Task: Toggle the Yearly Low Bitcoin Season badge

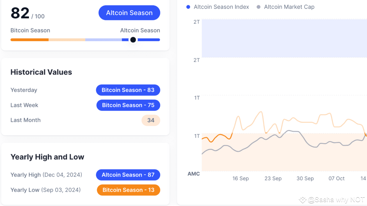Action: click(x=128, y=190)
